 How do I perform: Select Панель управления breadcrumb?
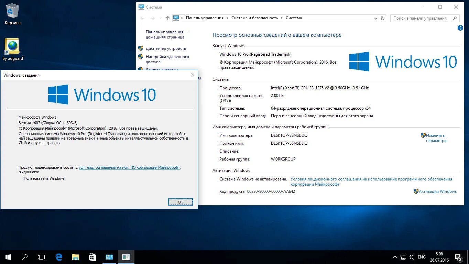click(x=205, y=18)
